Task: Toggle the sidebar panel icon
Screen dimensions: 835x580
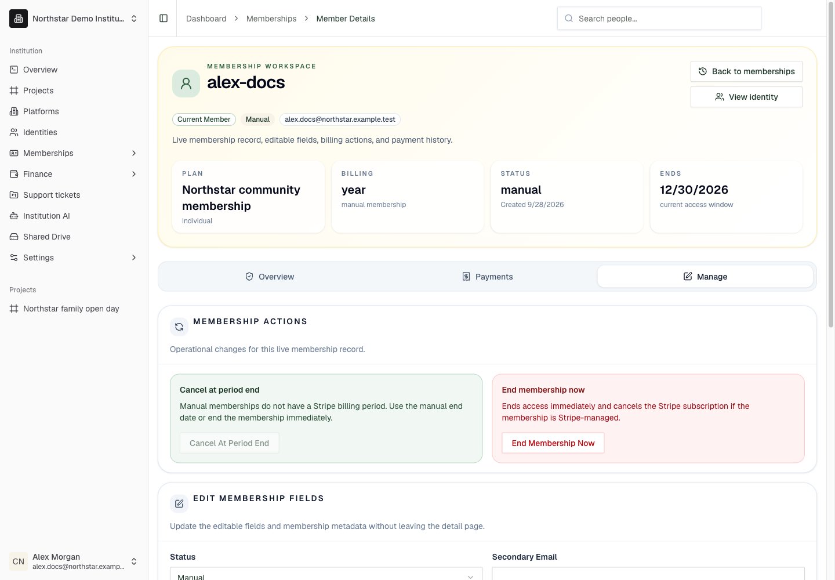Action: click(164, 19)
